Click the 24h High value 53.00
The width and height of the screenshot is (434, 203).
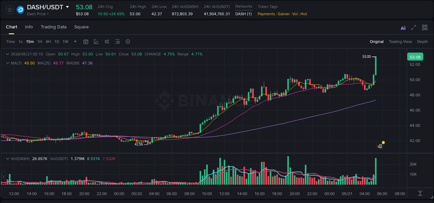point(135,14)
